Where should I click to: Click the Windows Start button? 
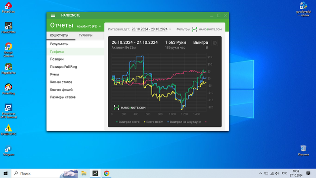click(5, 173)
